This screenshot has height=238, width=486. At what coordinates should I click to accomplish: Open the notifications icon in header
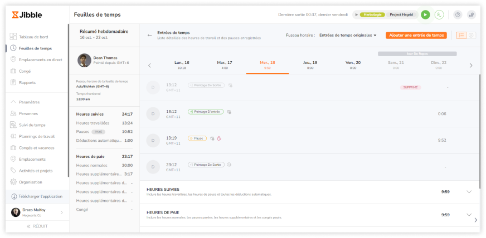472,14
